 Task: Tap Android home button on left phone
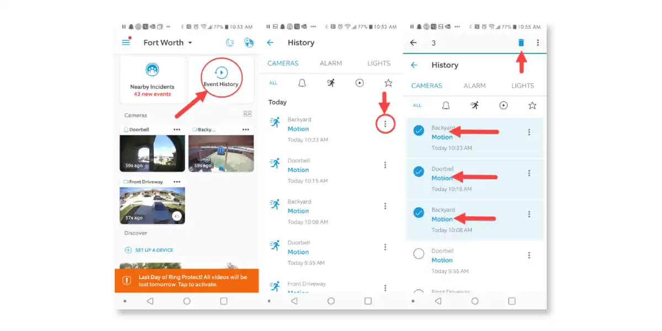pyautogui.click(x=186, y=301)
